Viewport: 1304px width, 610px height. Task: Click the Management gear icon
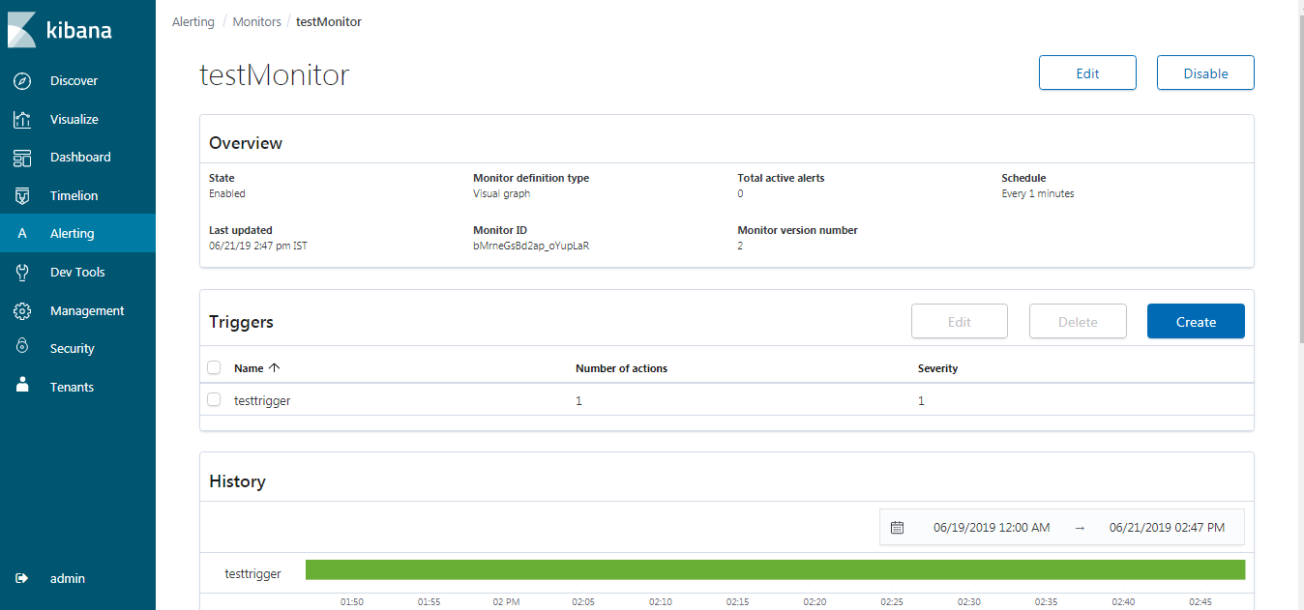pos(22,311)
